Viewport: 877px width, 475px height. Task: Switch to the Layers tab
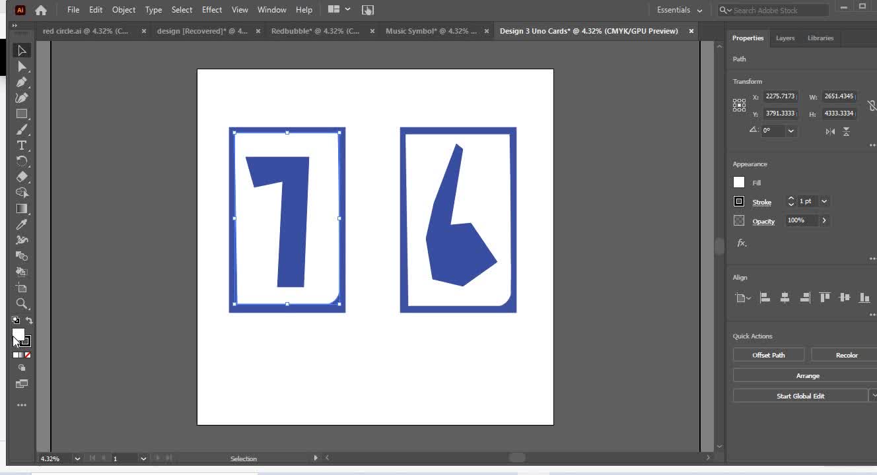[785, 38]
